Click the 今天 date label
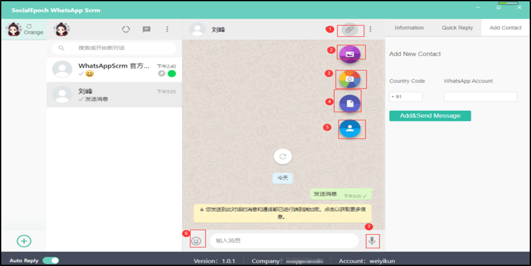Viewport: 531px width, 266px height. pyautogui.click(x=283, y=178)
